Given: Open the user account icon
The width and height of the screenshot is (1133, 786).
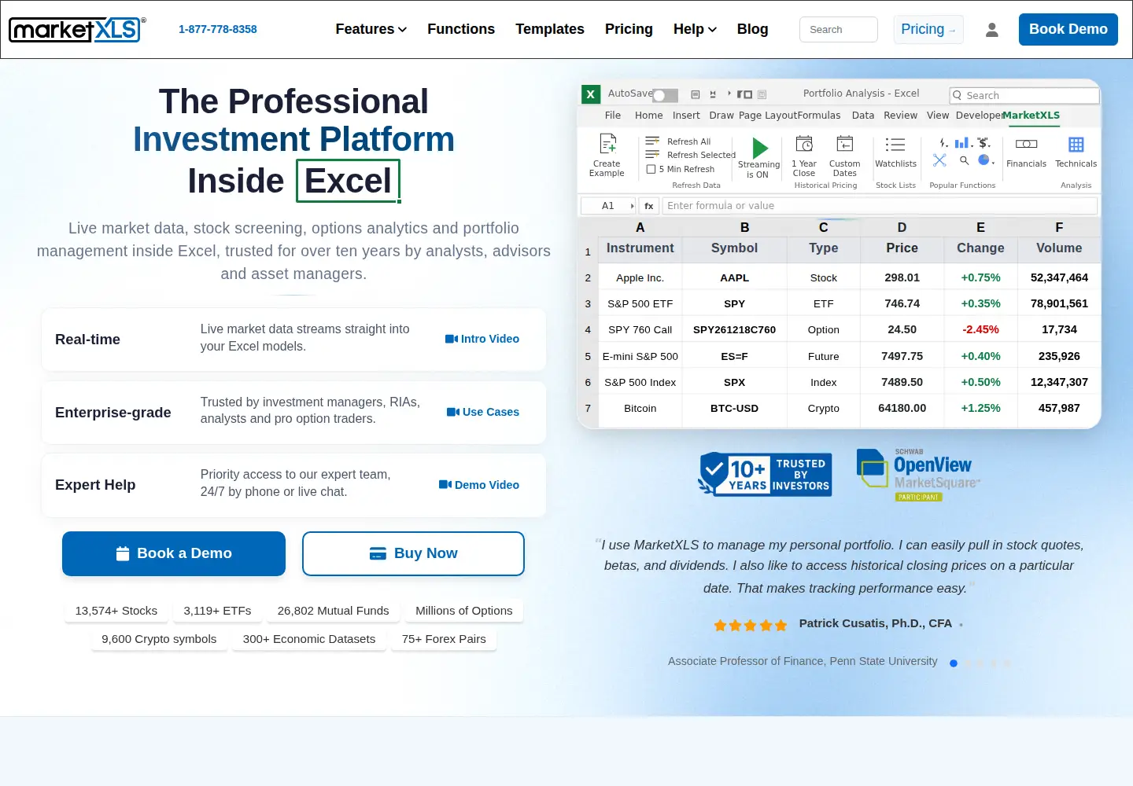Looking at the screenshot, I should pos(992,30).
